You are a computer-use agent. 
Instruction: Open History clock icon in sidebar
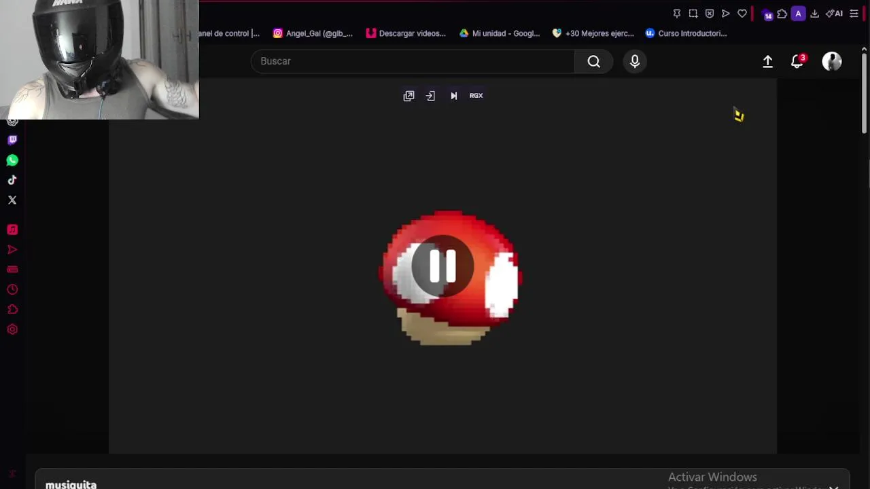click(x=12, y=289)
